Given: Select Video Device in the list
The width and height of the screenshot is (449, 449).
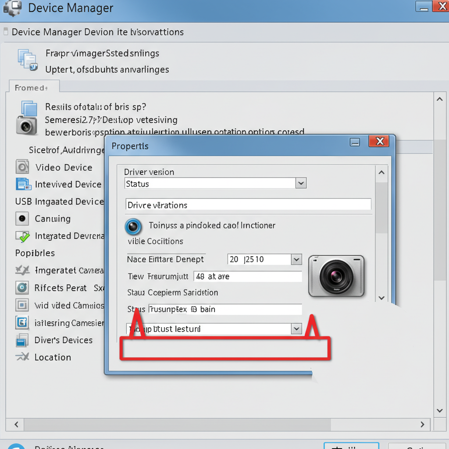Looking at the screenshot, I should (64, 167).
